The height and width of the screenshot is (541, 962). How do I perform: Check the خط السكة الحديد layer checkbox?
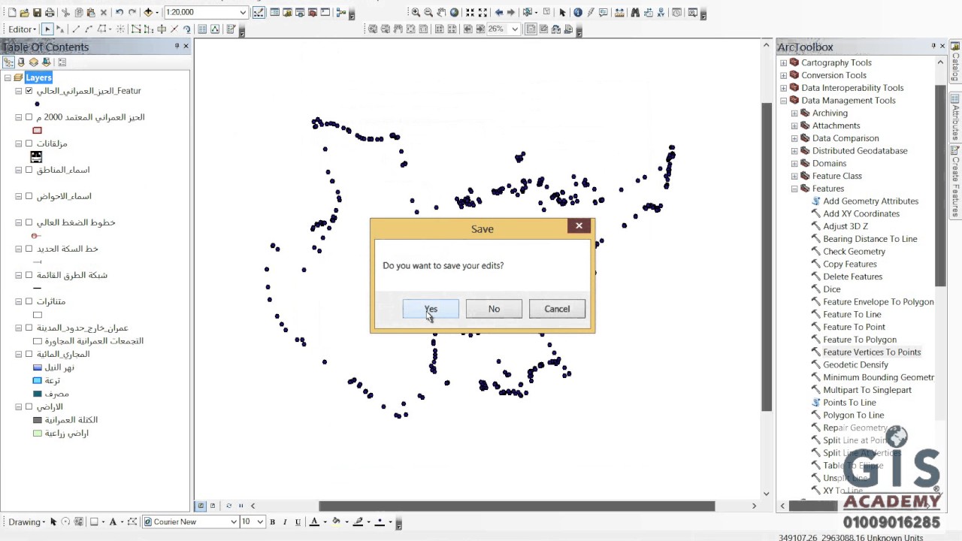29,249
